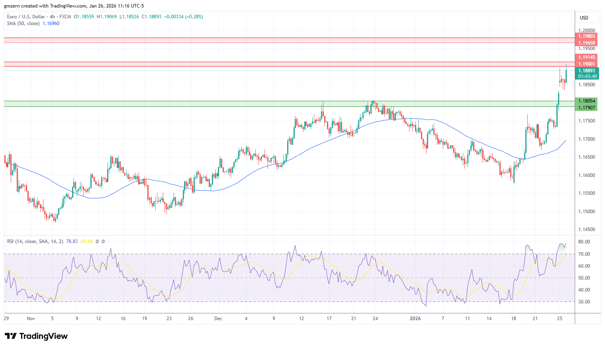Select the RSI (14, close, SMA, 14, 2) legend
Viewport: 605px width, 348px height.
pos(35,241)
